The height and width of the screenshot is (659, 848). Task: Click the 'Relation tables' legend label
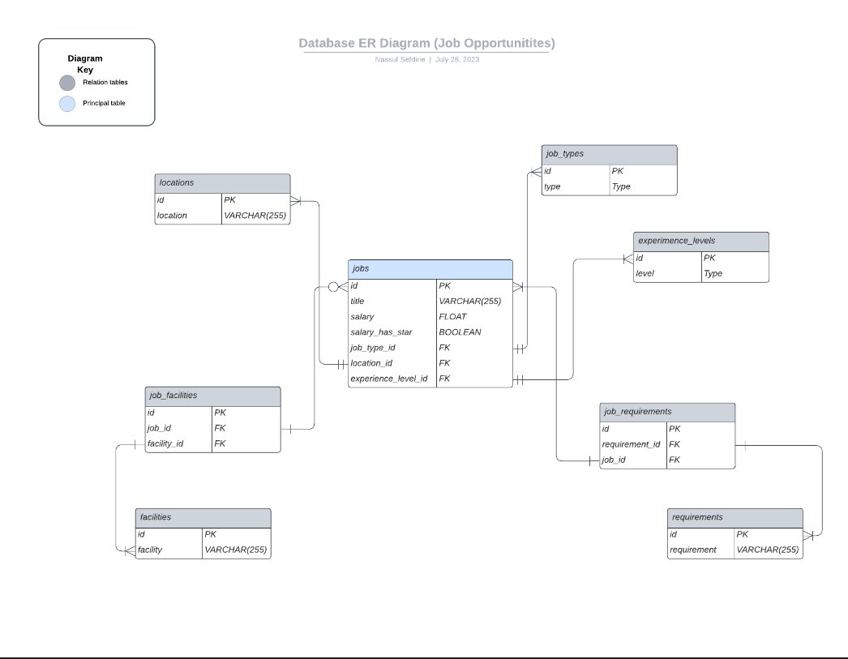click(105, 82)
